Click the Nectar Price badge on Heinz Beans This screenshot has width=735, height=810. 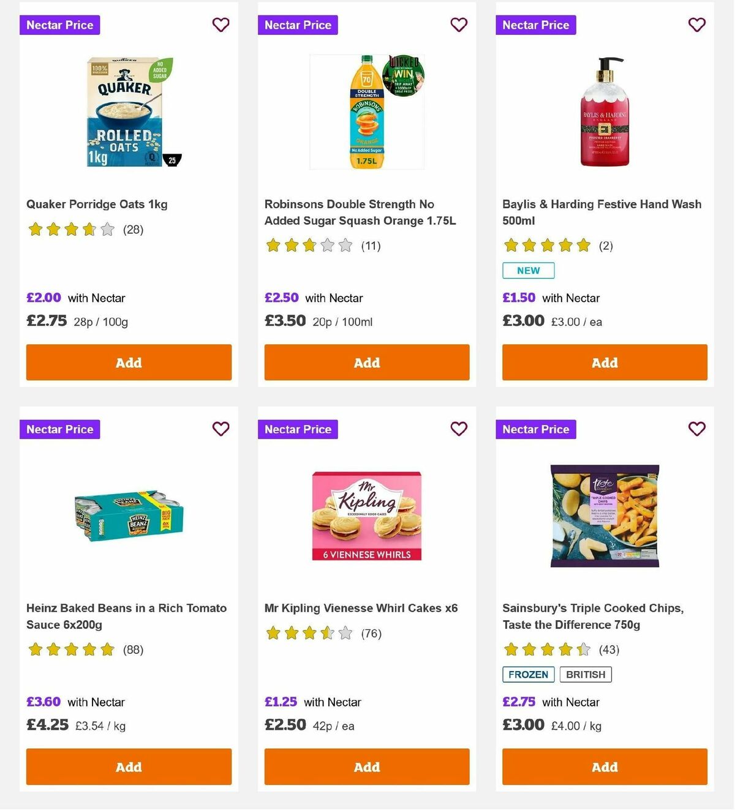pos(59,429)
